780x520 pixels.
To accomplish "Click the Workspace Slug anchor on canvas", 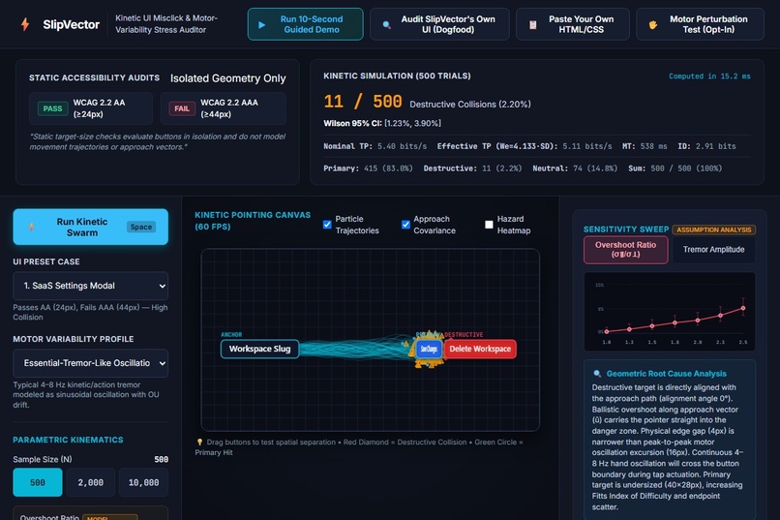I will (x=259, y=349).
